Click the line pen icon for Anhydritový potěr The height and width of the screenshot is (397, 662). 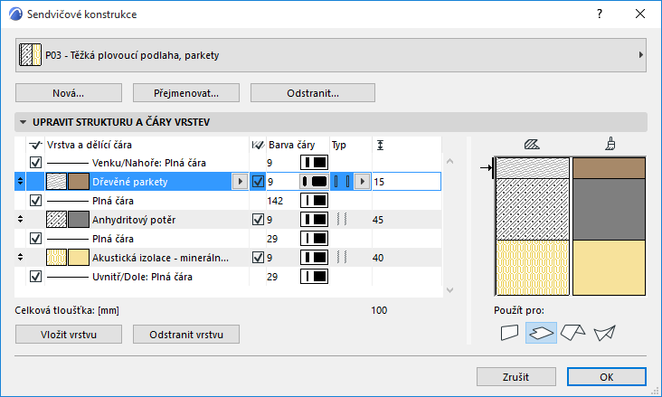tap(315, 219)
